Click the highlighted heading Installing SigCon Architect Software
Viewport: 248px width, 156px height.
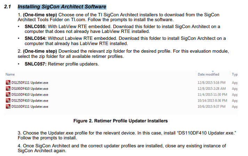point(62,7)
